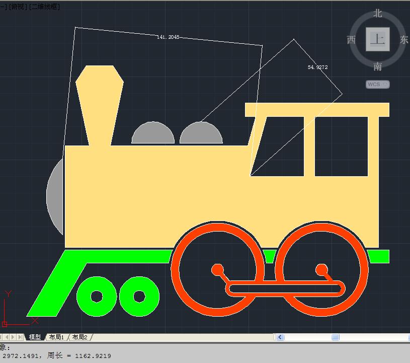Screen dimensions: 410x363
Task: Click the horizontal scrollbar thumb
Action: [335, 337]
